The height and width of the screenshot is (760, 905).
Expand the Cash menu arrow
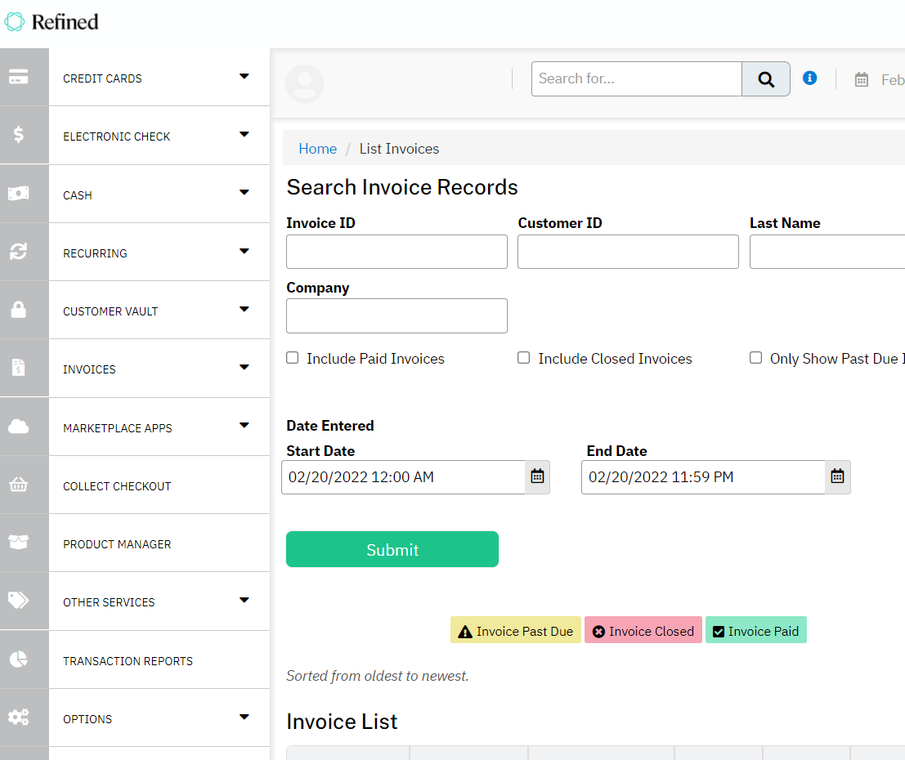[244, 192]
